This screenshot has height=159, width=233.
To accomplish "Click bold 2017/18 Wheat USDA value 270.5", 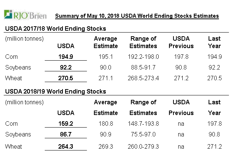I will click(x=66, y=78).
